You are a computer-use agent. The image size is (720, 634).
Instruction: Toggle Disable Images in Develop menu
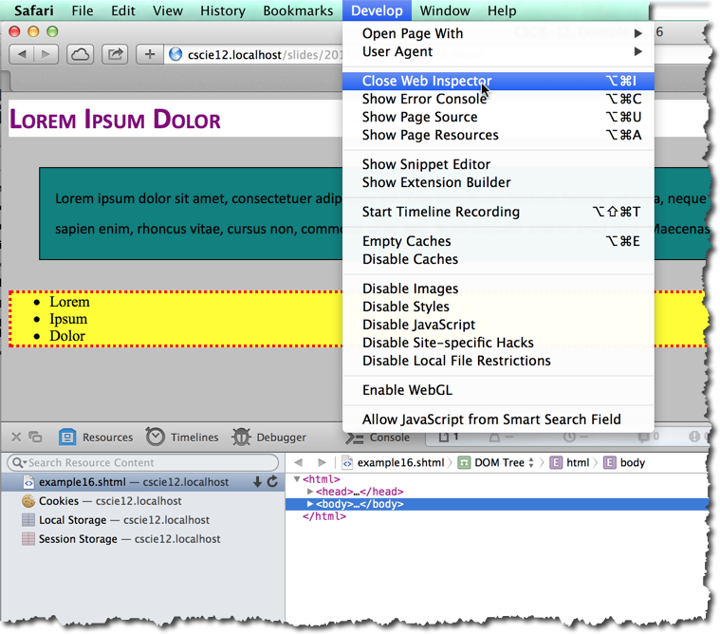click(x=410, y=289)
